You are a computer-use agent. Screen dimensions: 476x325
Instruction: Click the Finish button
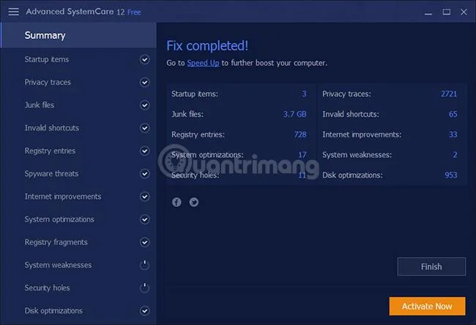point(431,266)
